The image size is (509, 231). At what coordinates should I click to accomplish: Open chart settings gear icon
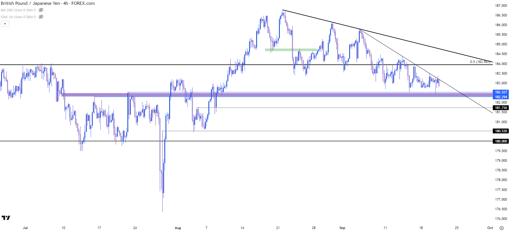click(502, 228)
